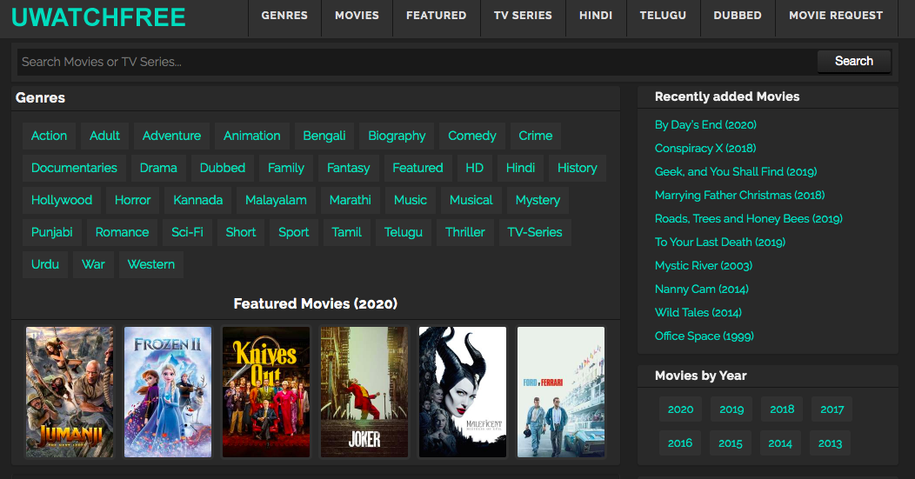
Task: Open the Jumanji movie poster
Action: (70, 391)
